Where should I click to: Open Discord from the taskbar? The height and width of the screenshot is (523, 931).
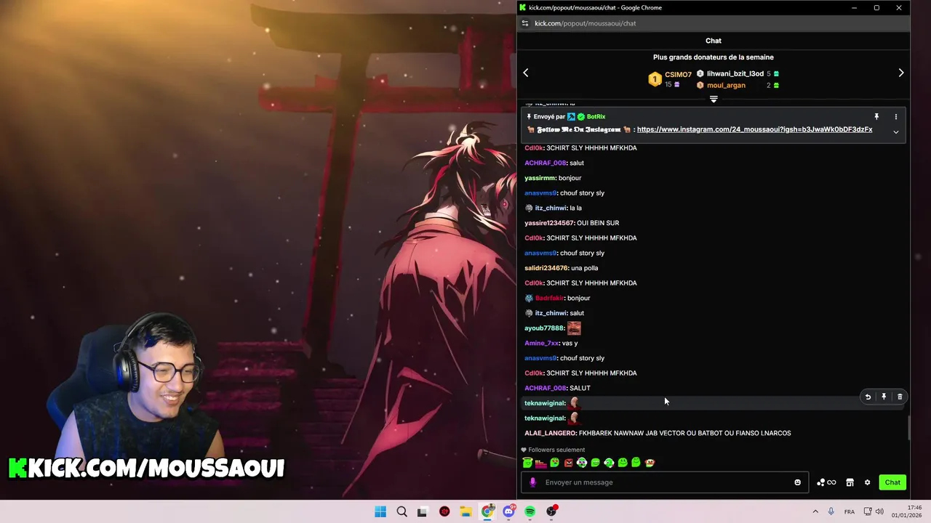pyautogui.click(x=508, y=511)
